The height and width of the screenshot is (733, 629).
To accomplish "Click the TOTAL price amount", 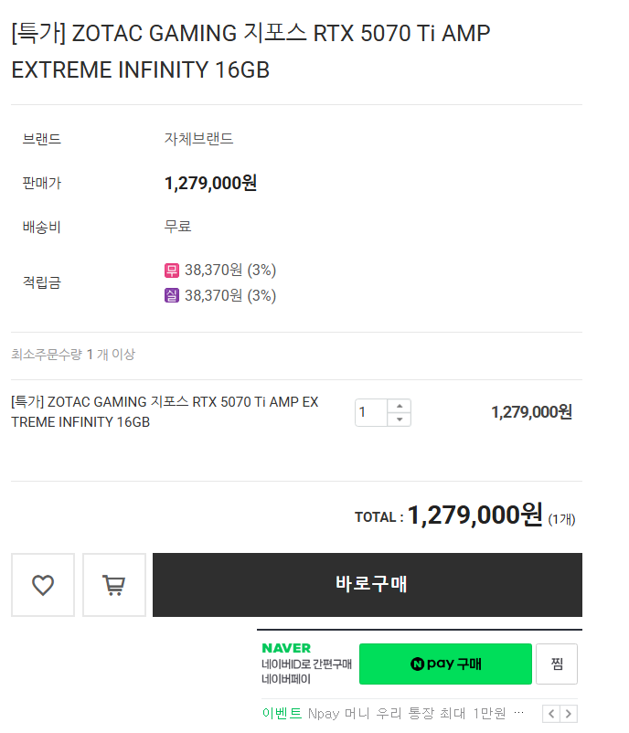I will (475, 515).
